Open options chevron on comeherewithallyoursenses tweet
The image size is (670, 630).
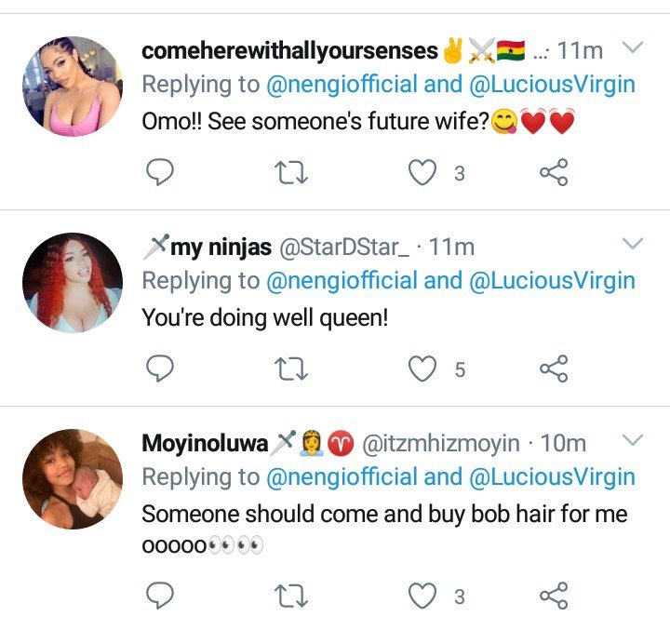pyautogui.click(x=632, y=47)
